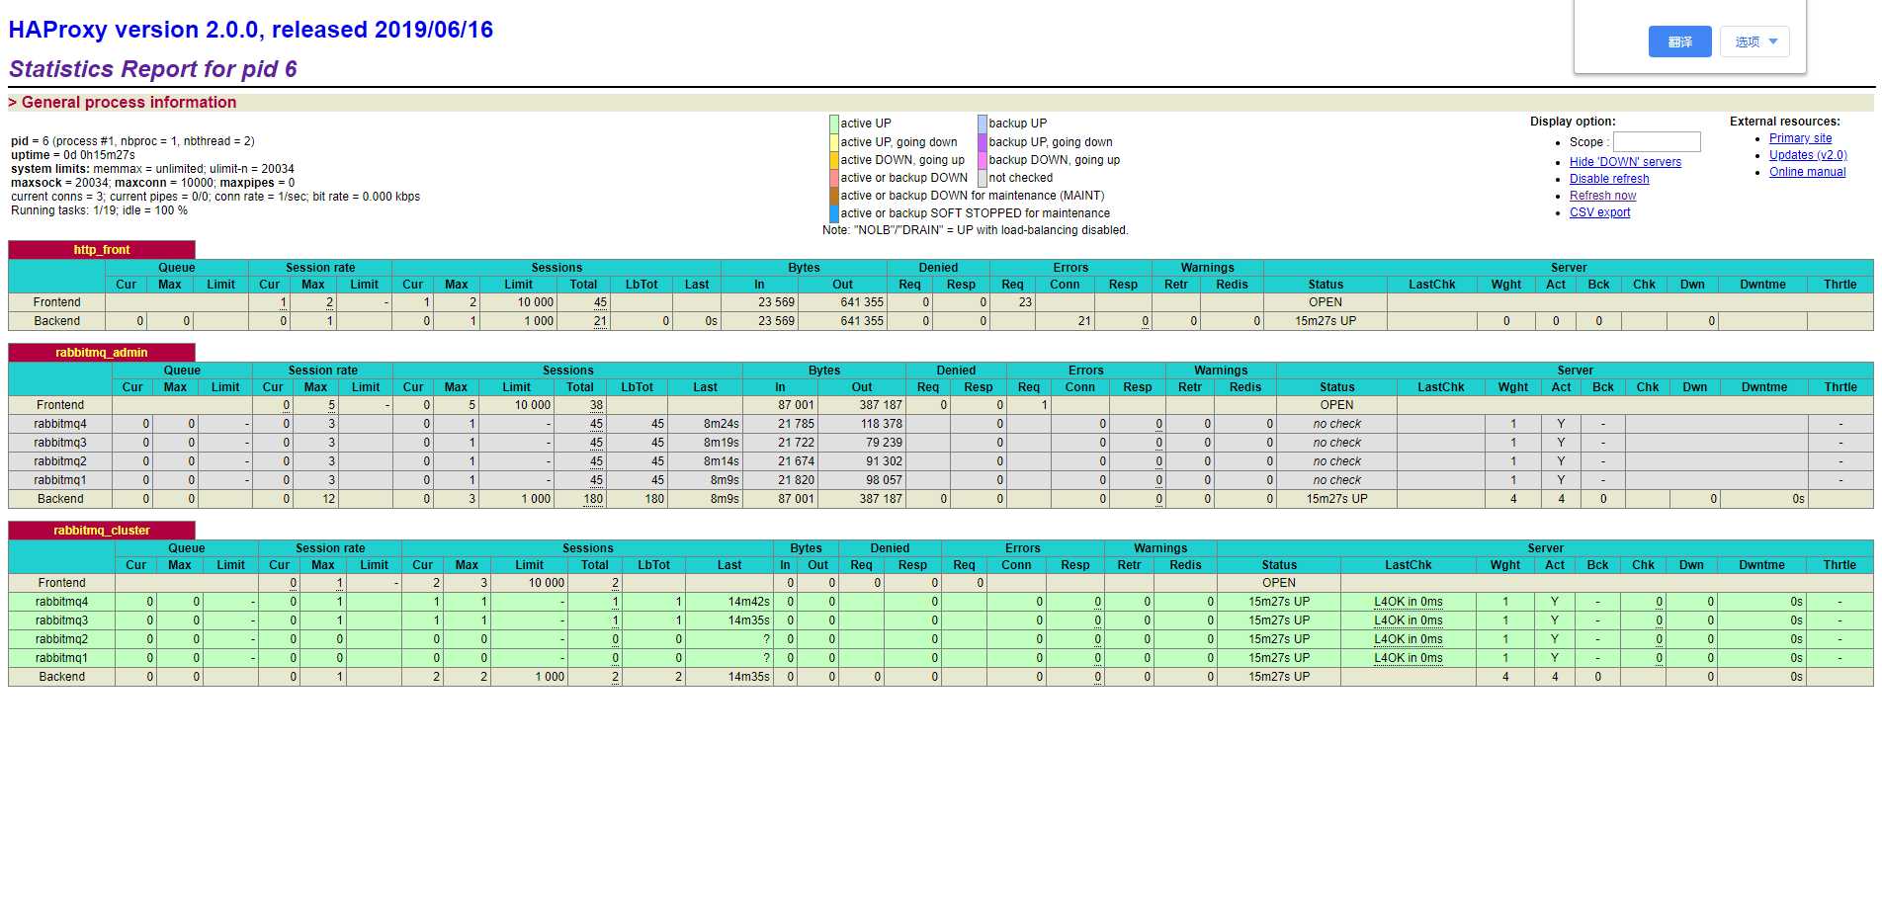Open the Updates (v2.0) link
The image size is (1882, 909).
pos(1808,155)
